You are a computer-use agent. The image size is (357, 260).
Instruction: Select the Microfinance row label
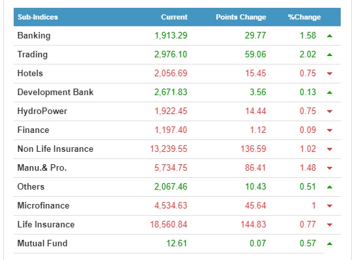(x=43, y=205)
